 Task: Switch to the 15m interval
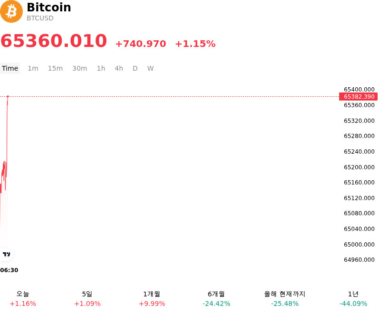coord(55,68)
